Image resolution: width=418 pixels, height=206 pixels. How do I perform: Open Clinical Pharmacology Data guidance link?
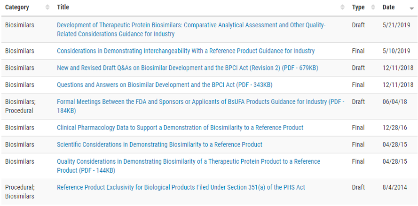(180, 128)
